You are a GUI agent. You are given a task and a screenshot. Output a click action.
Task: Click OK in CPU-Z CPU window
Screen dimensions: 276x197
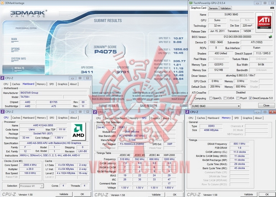[x=82, y=194]
